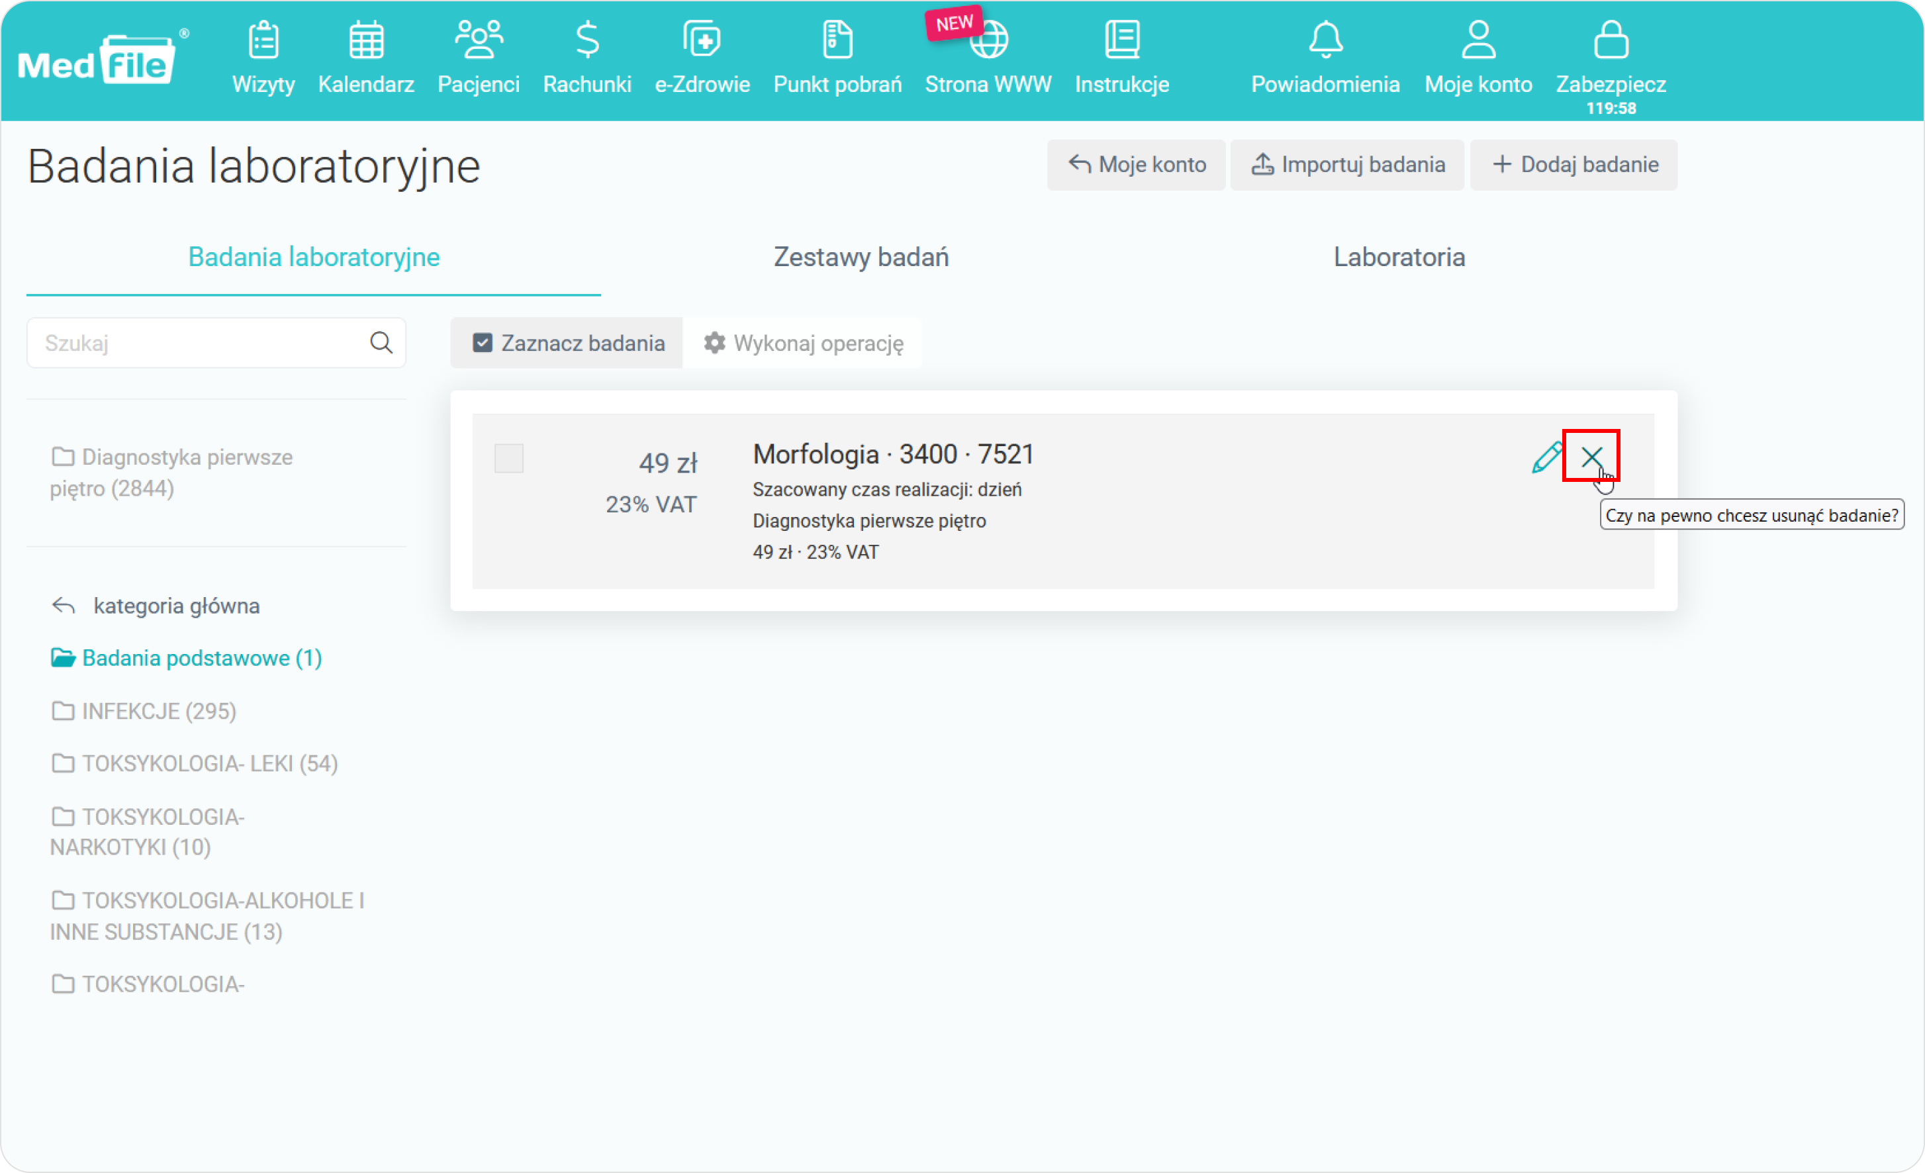Open Wykonaj operację menu

tap(803, 343)
